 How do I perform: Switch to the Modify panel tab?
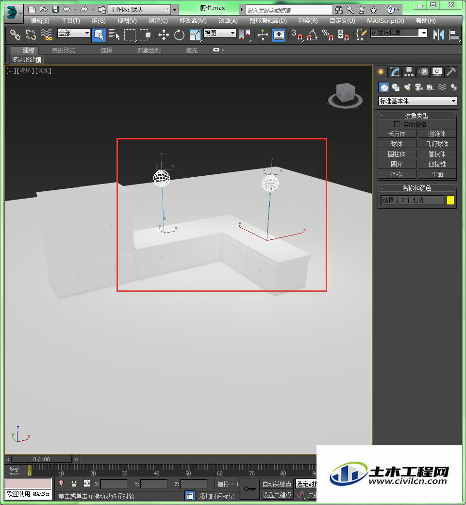[x=395, y=72]
